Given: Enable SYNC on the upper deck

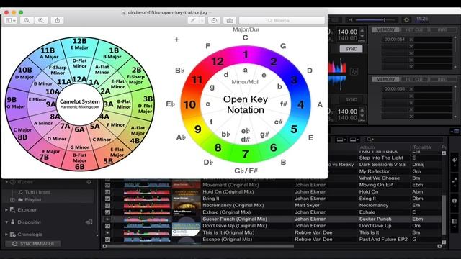Looking at the screenshot, I should [351, 49].
